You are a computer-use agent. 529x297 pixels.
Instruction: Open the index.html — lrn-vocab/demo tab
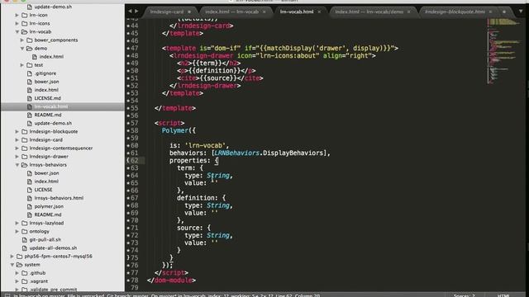coord(369,12)
